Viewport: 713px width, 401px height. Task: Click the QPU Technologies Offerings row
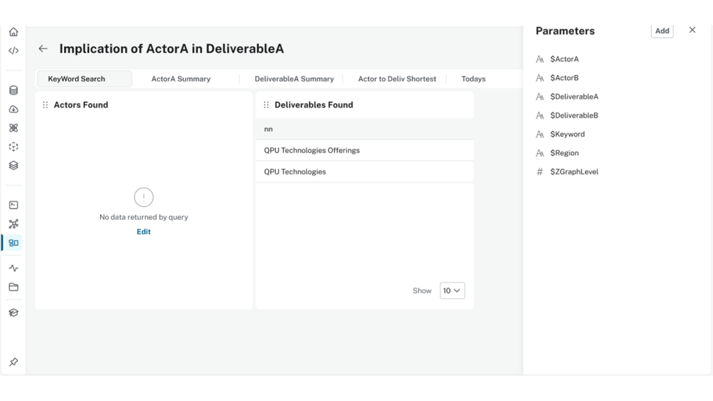(x=312, y=150)
